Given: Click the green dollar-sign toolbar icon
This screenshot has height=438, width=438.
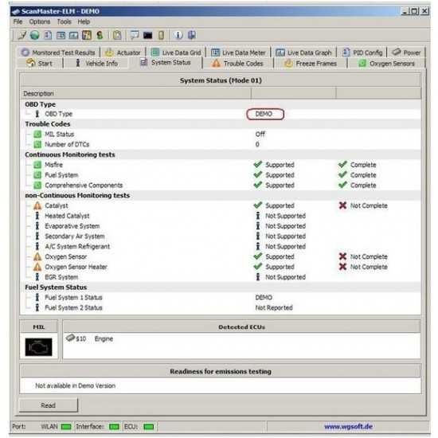Looking at the screenshot, I should 100,35.
